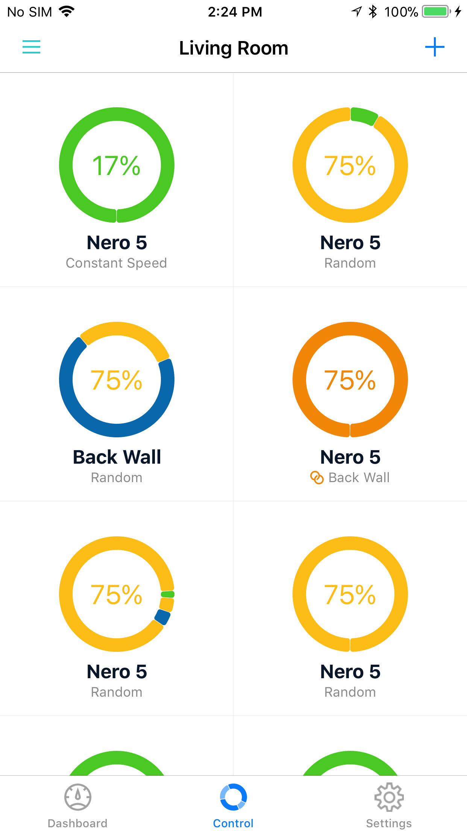Tap the Back Wall group name

point(117,457)
